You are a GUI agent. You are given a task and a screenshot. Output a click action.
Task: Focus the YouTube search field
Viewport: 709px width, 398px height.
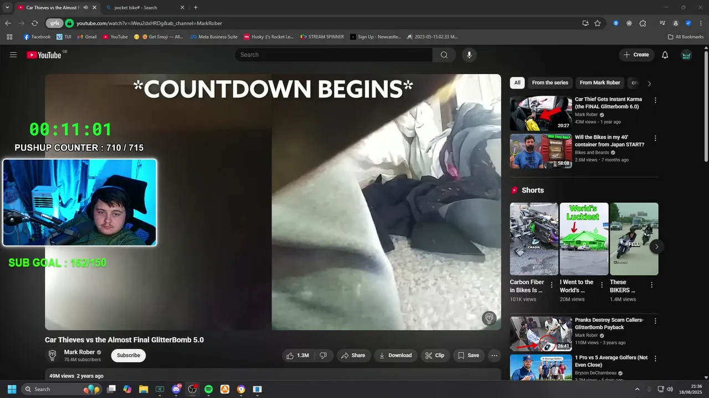click(334, 55)
